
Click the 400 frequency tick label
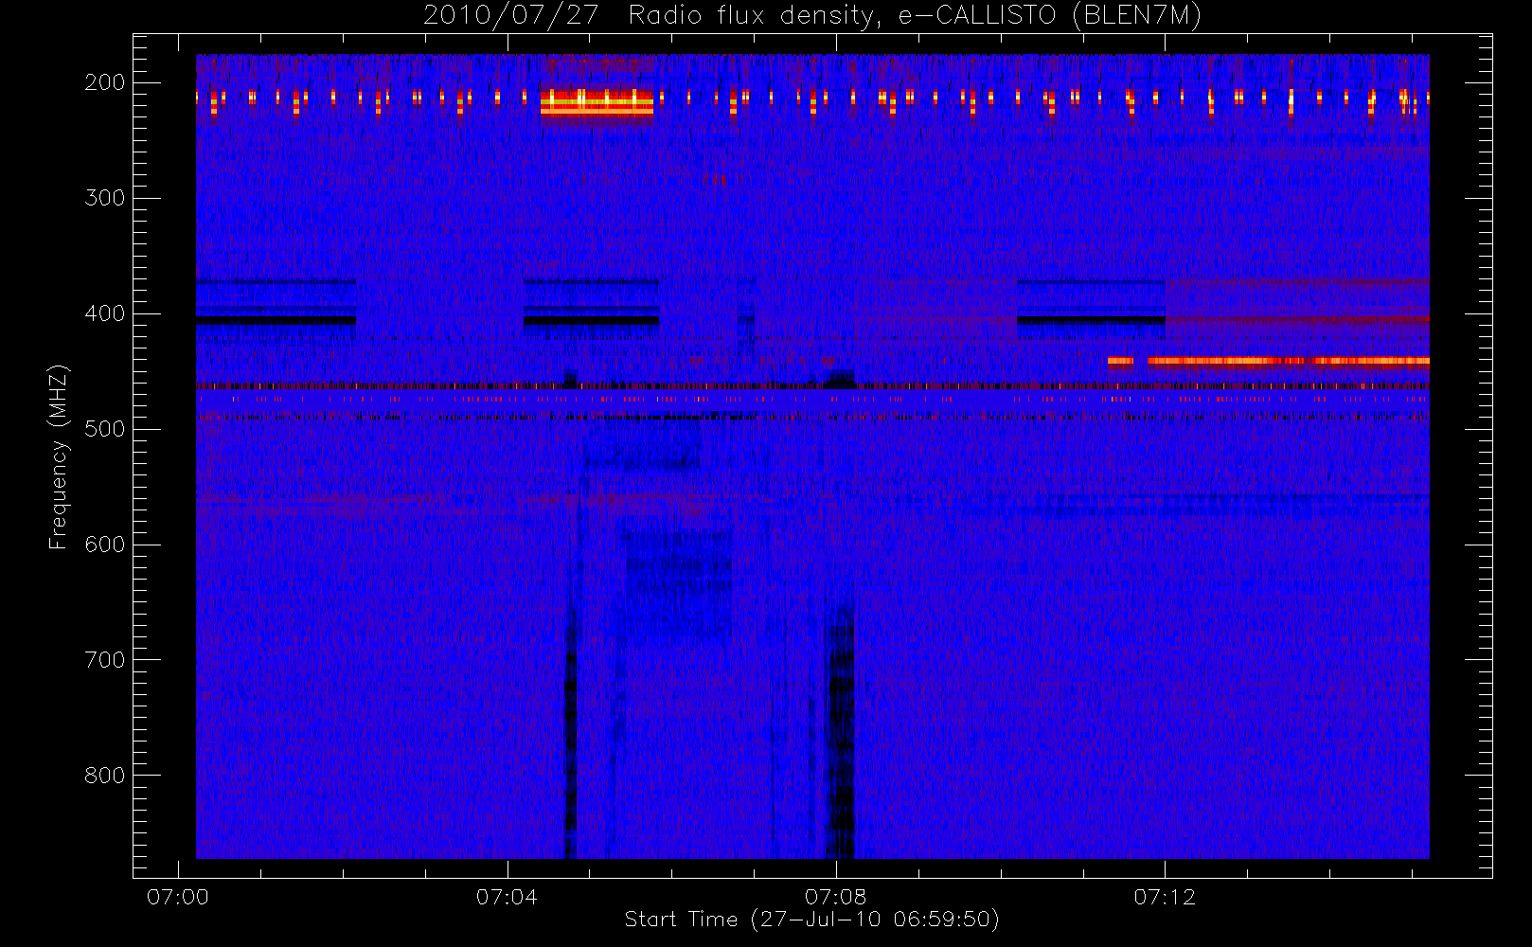click(x=104, y=313)
